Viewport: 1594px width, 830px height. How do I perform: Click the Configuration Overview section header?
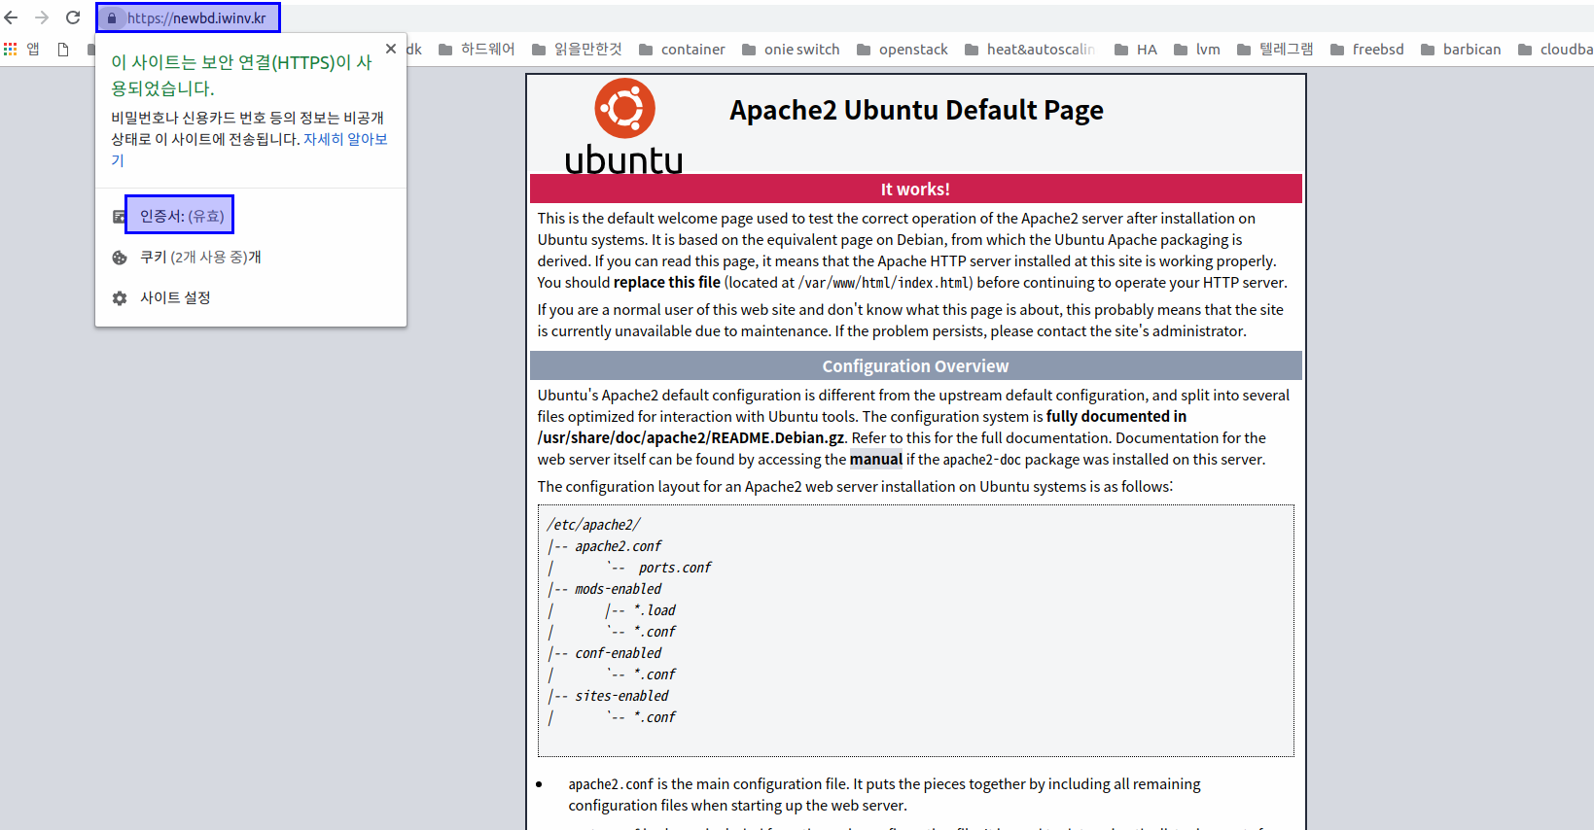click(x=915, y=365)
